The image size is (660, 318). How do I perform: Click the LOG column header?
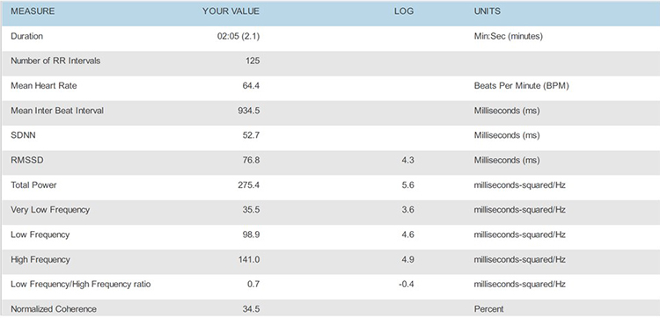(404, 11)
